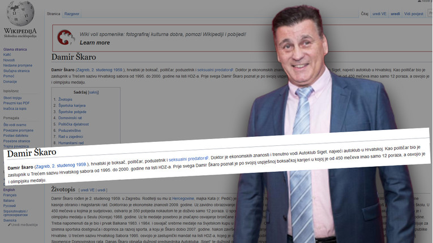The height and width of the screenshot is (243, 433).
Task: Select the Čitaj tab
Action: pos(365,14)
